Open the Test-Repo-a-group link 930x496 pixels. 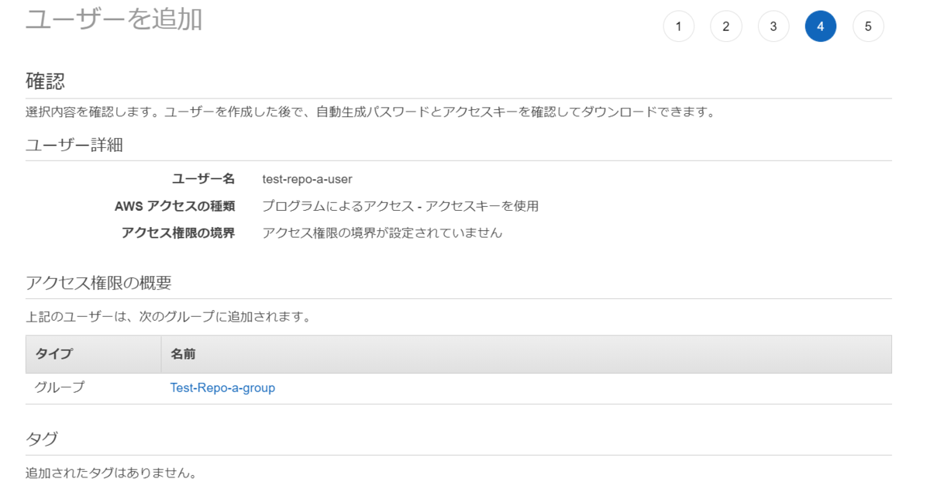point(222,387)
